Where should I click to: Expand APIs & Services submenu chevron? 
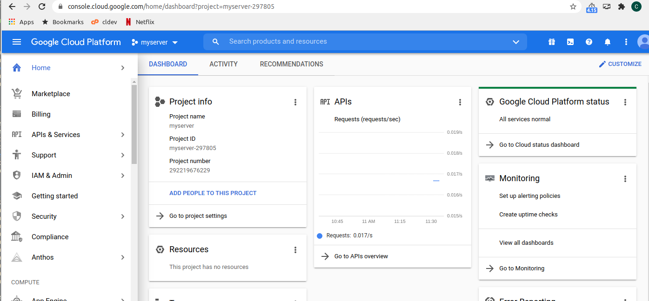click(x=123, y=135)
